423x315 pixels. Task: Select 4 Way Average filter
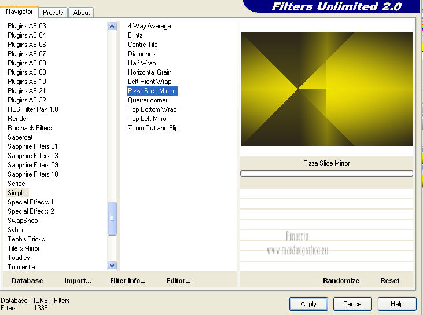click(x=149, y=26)
